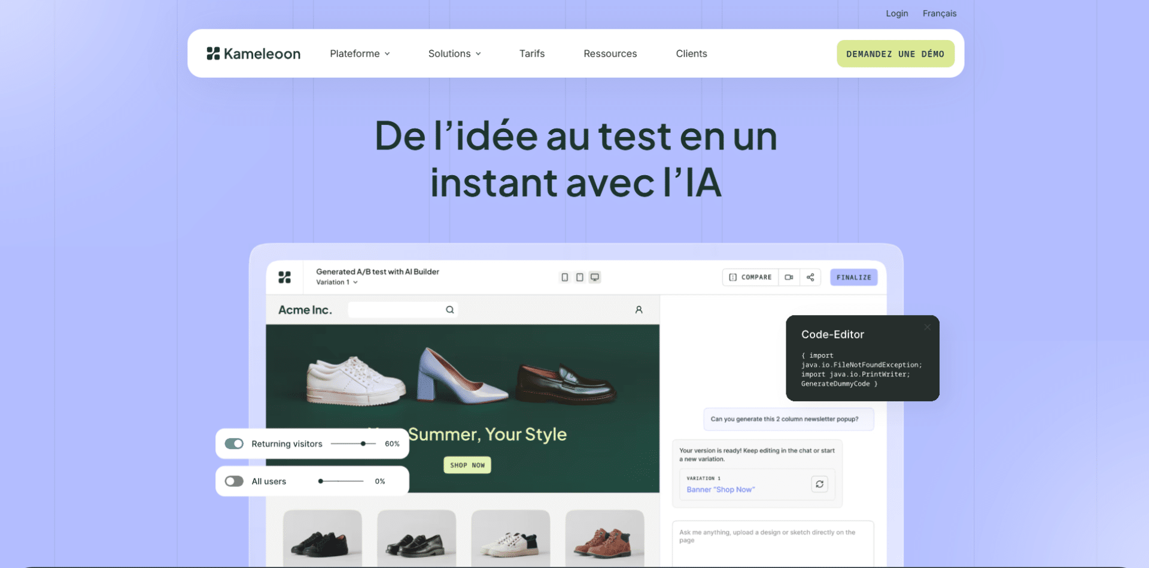Click the Returning visitors percentage slider handle
Image resolution: width=1149 pixels, height=568 pixels.
[363, 444]
